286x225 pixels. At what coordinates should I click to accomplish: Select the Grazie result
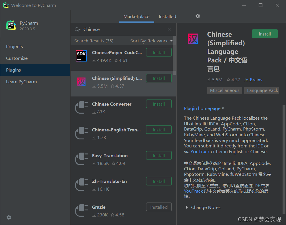(x=123, y=212)
